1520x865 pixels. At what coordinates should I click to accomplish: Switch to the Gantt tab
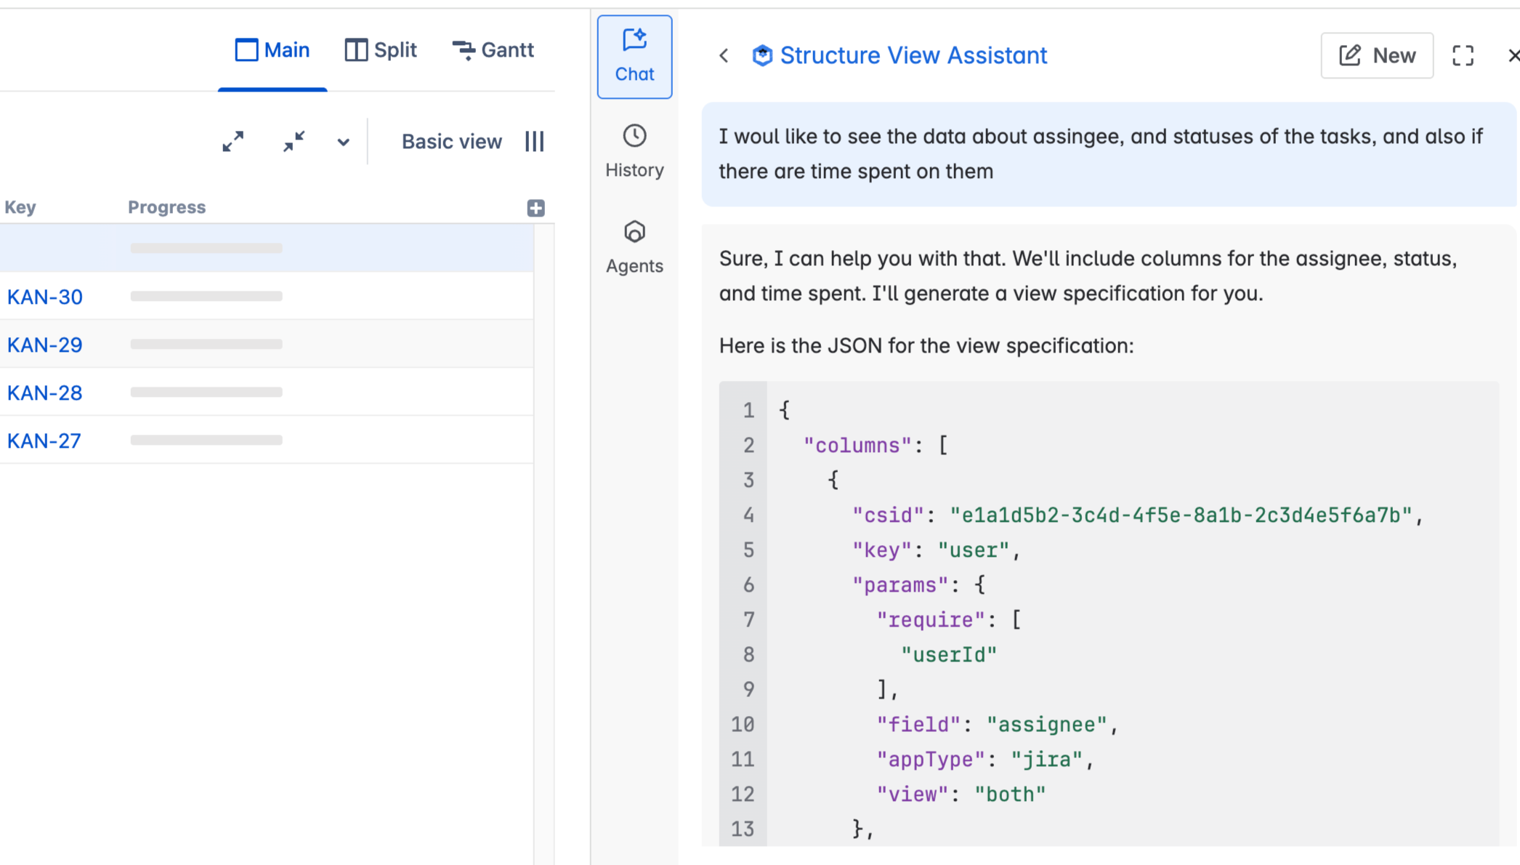(493, 50)
